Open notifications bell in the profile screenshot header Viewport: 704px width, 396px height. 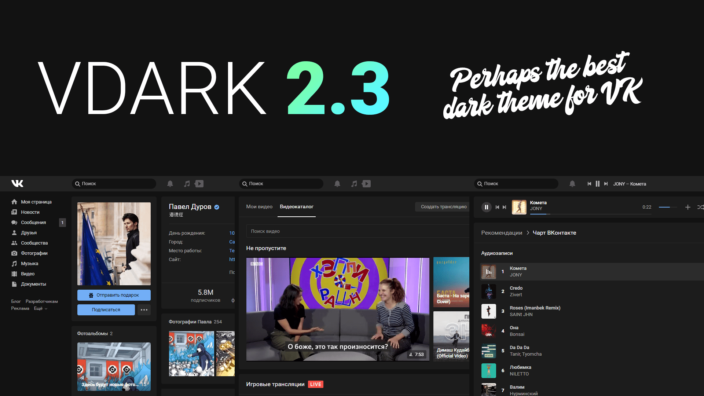(x=170, y=184)
